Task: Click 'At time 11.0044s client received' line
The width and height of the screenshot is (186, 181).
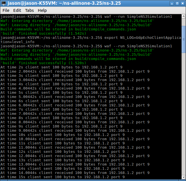Action: pos(75,148)
